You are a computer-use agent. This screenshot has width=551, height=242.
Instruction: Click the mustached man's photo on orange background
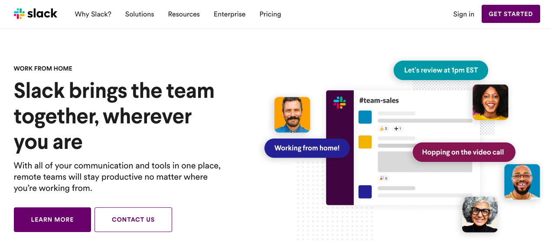point(292,114)
